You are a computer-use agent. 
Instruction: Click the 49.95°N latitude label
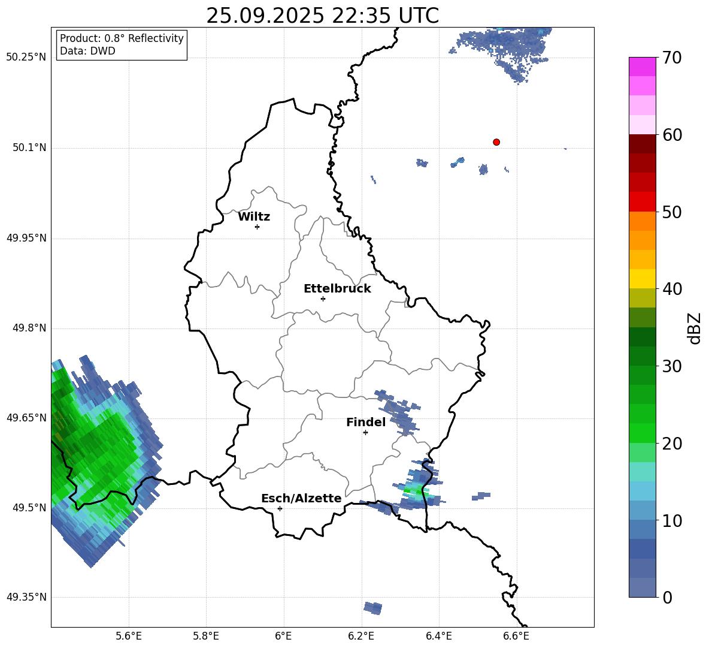(26, 238)
